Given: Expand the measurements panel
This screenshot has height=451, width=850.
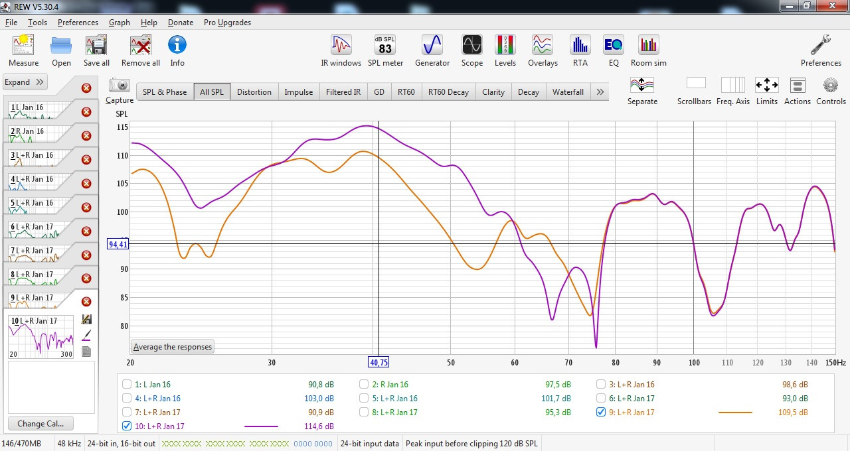Looking at the screenshot, I should (x=25, y=82).
